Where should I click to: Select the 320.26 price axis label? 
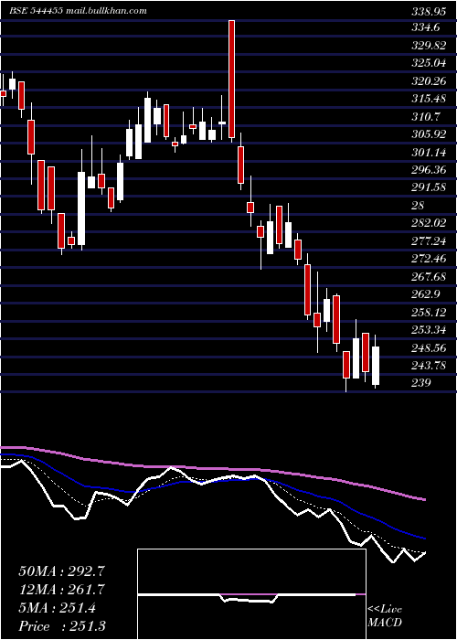pos(429,81)
